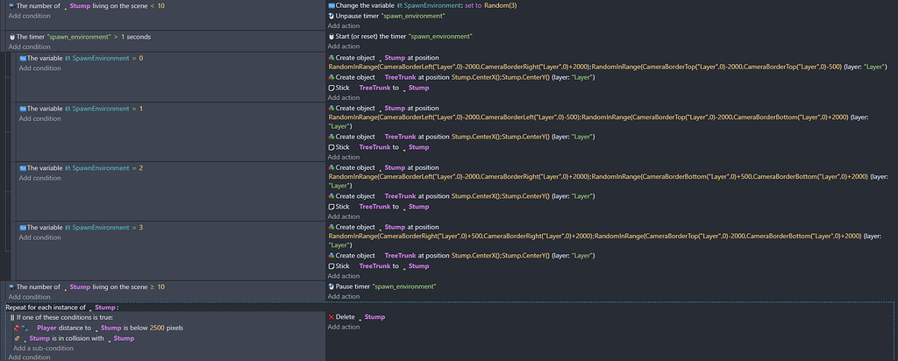Add an action in the SpawnEnvironment = 1 event
Screen dimensions: 898x361
point(344,158)
